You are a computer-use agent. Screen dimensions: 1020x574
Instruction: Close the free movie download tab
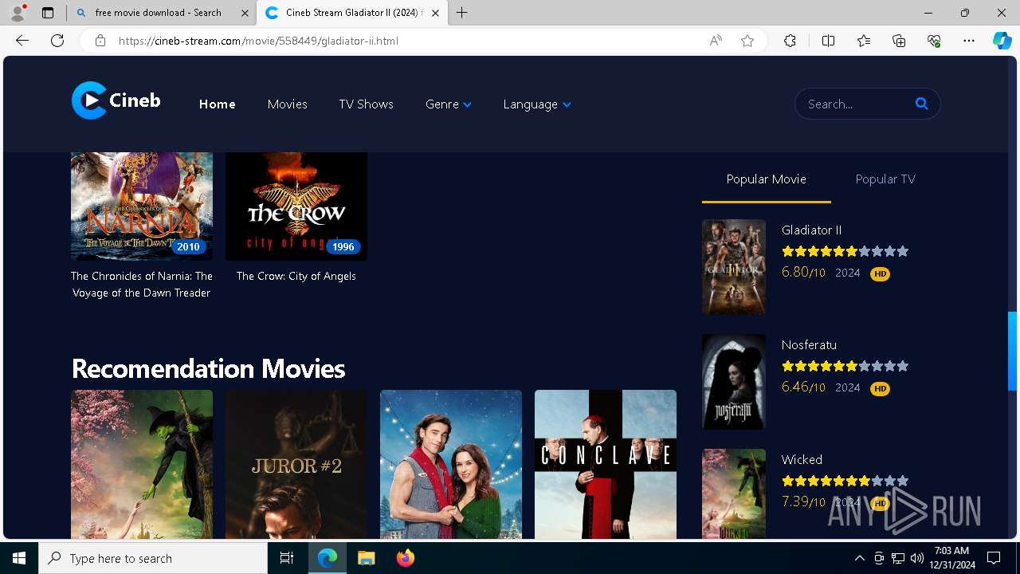[x=245, y=13]
